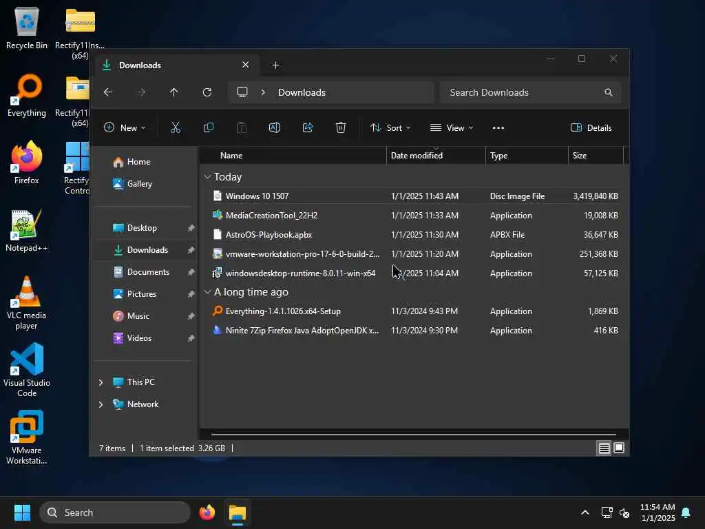Viewport: 705px width, 529px height.
Task: Open the New dropdown menu
Action: (x=125, y=127)
